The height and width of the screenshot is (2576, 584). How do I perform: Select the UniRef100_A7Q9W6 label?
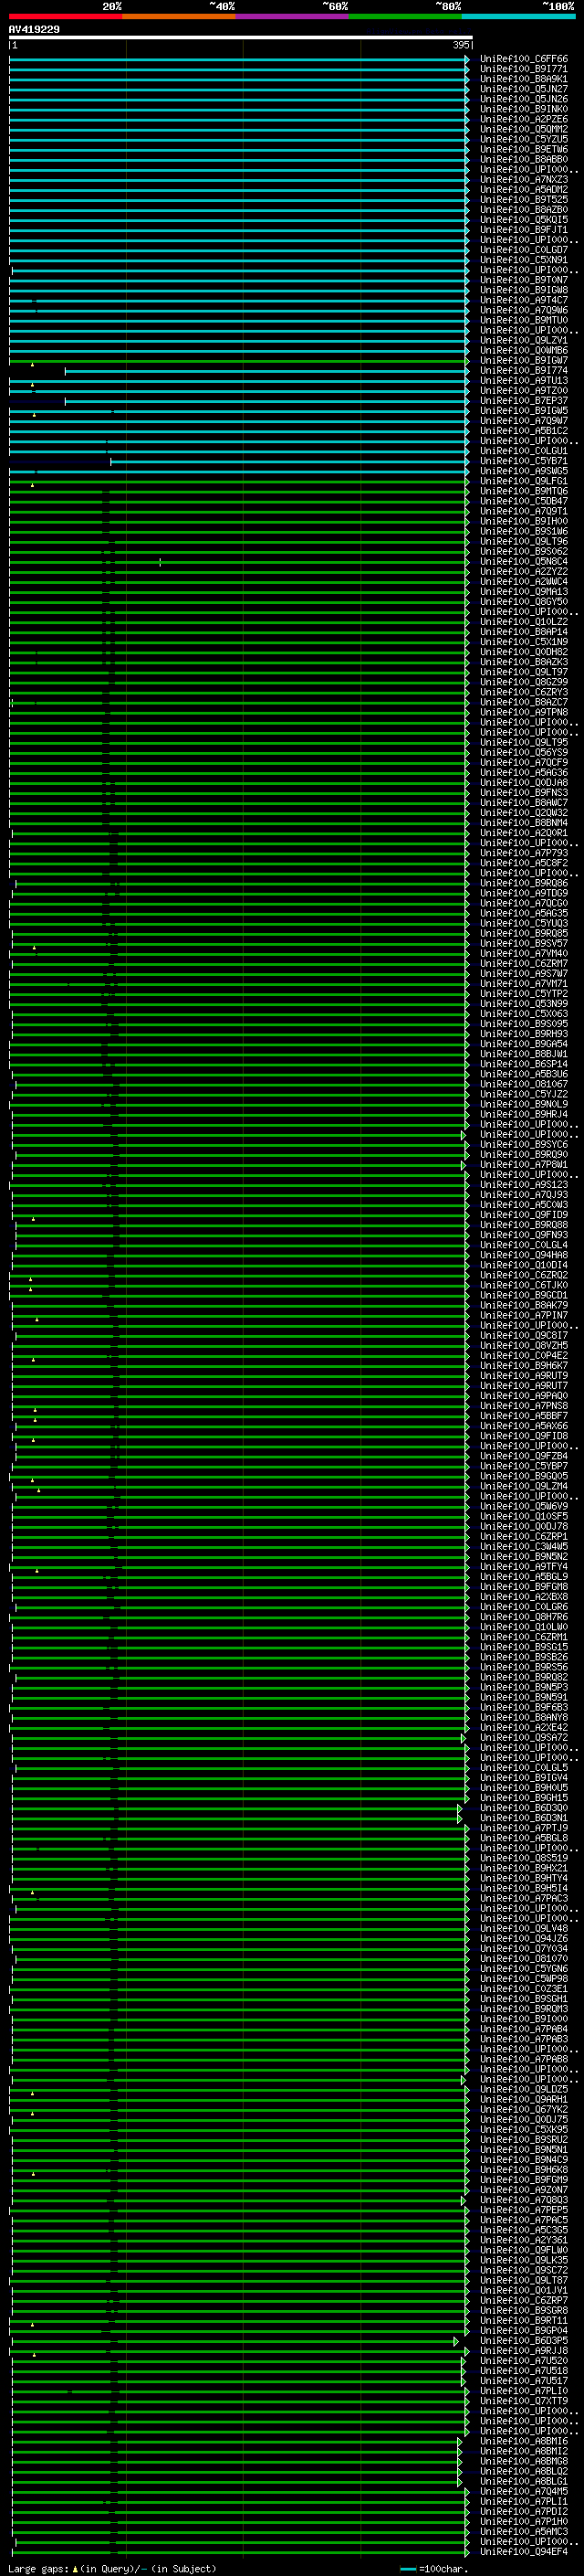523,310
